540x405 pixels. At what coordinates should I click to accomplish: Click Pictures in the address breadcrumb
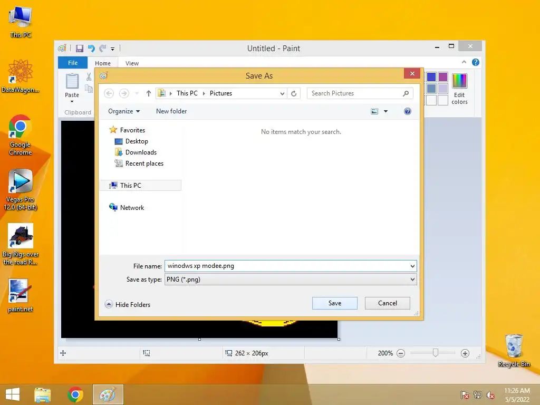click(x=221, y=93)
